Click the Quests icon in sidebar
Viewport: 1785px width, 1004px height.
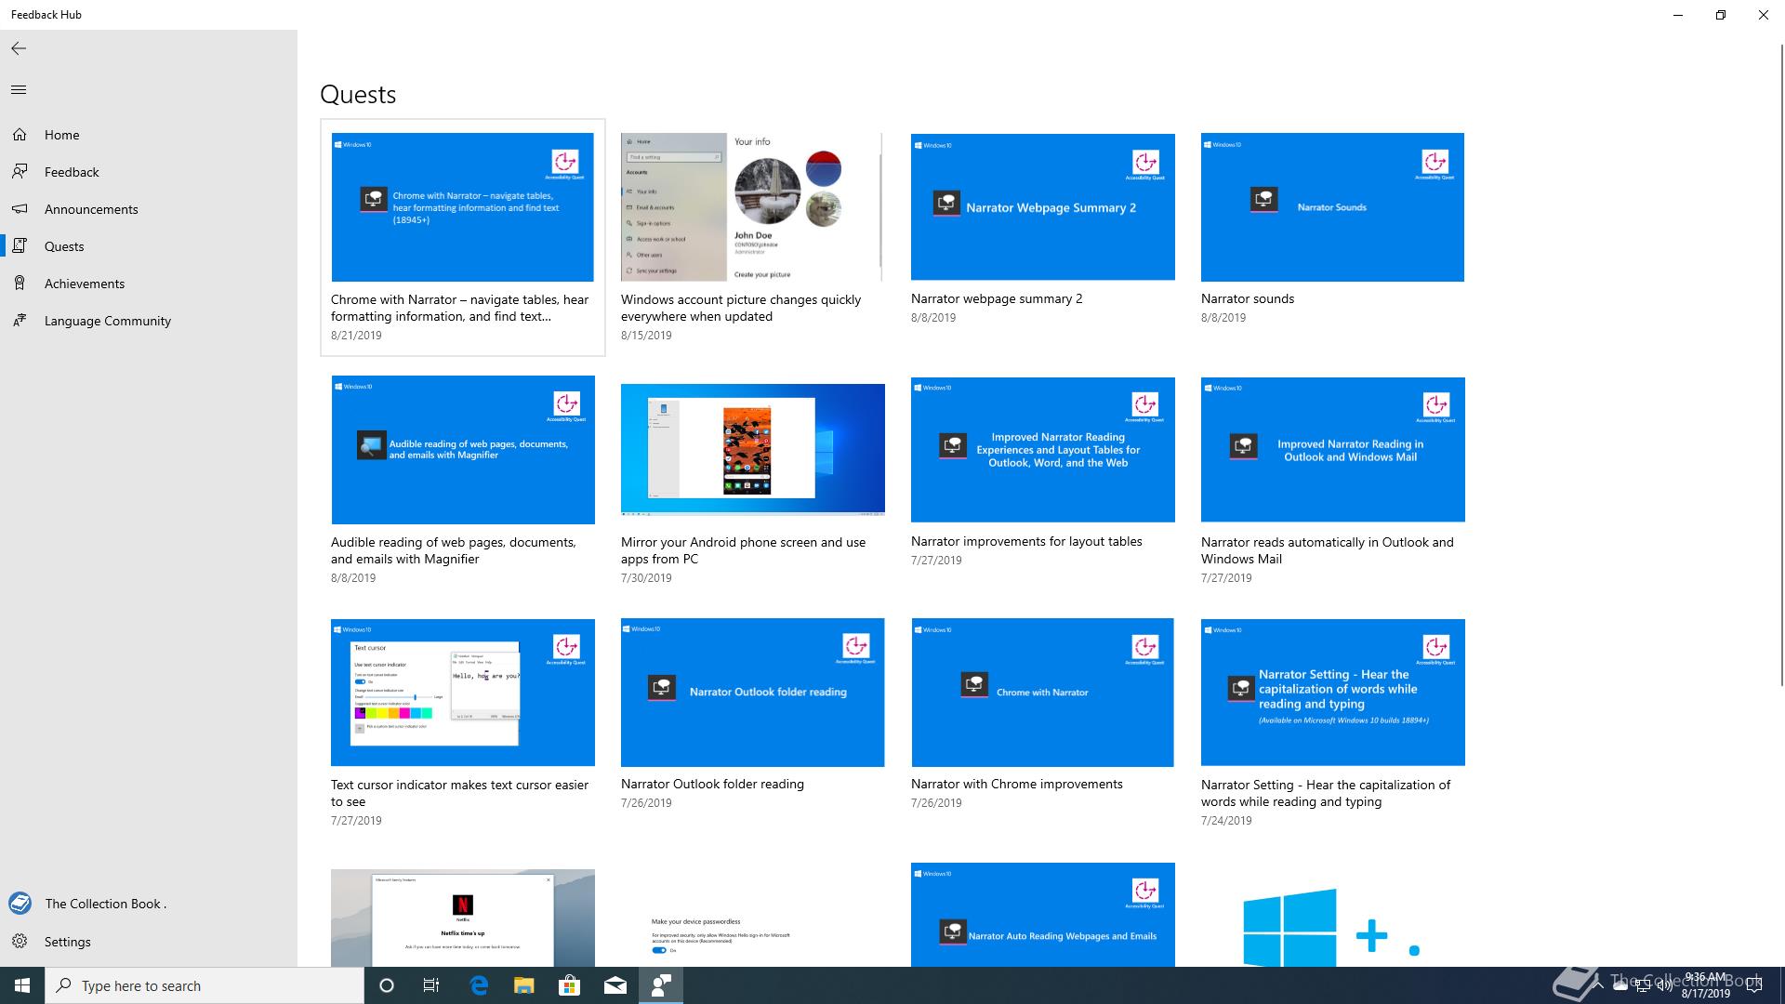(20, 246)
